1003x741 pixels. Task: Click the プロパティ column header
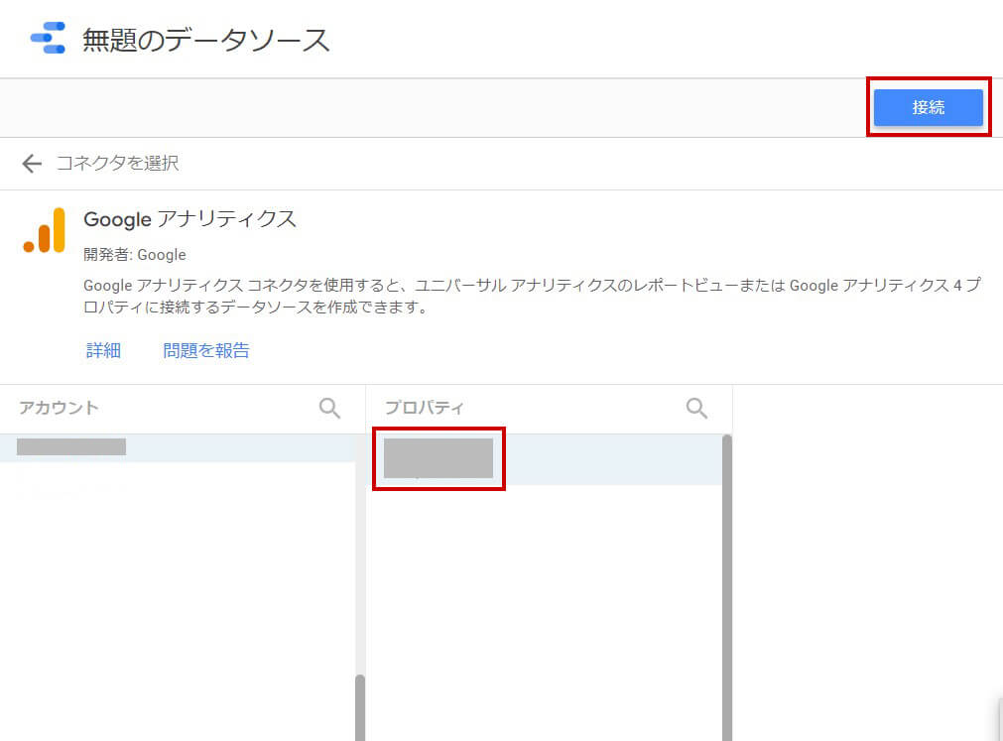(x=424, y=408)
